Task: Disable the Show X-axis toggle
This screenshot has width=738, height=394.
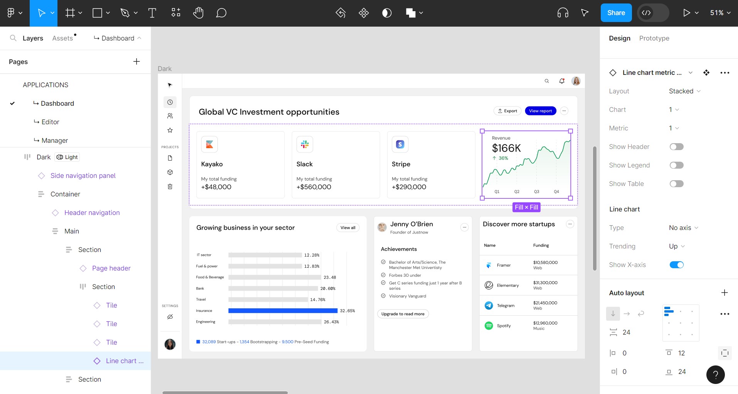Action: point(677,265)
